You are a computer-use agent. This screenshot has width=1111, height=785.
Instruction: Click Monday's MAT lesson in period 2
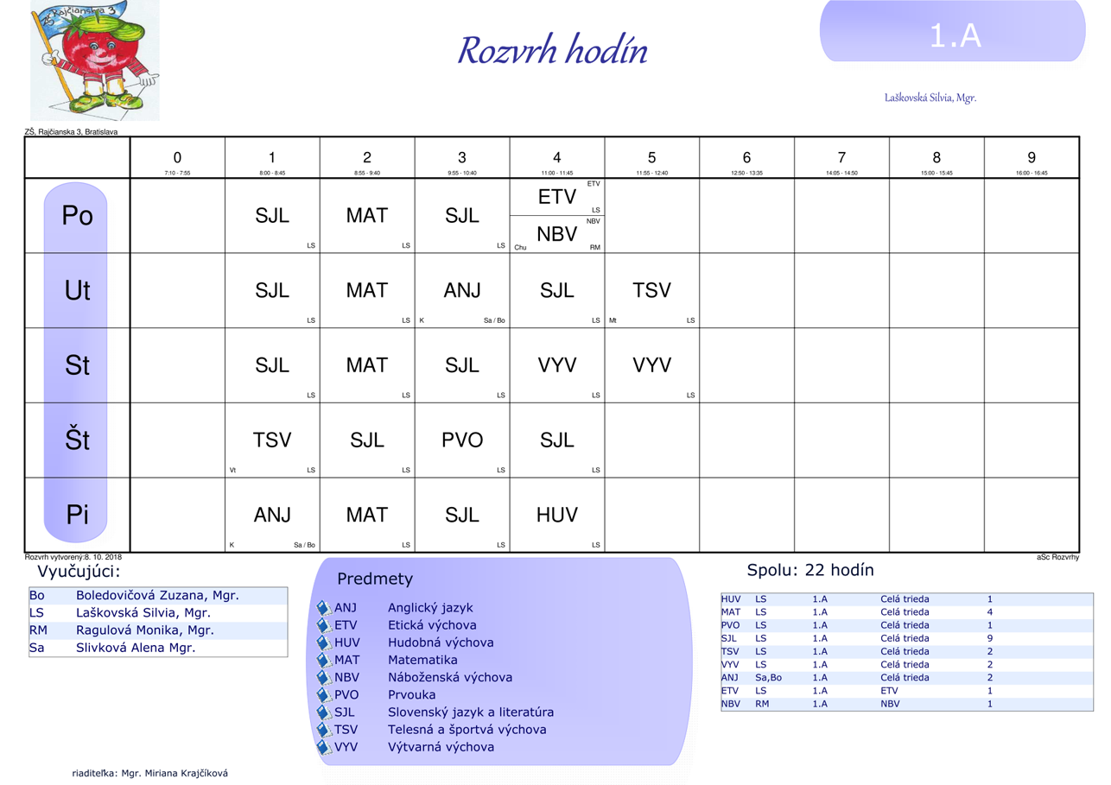(x=367, y=215)
